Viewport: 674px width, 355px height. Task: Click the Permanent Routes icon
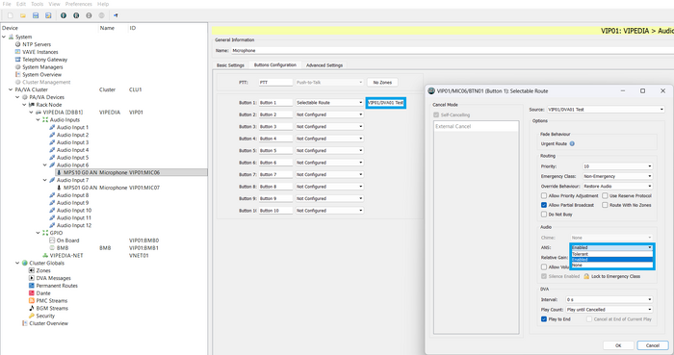32,286
